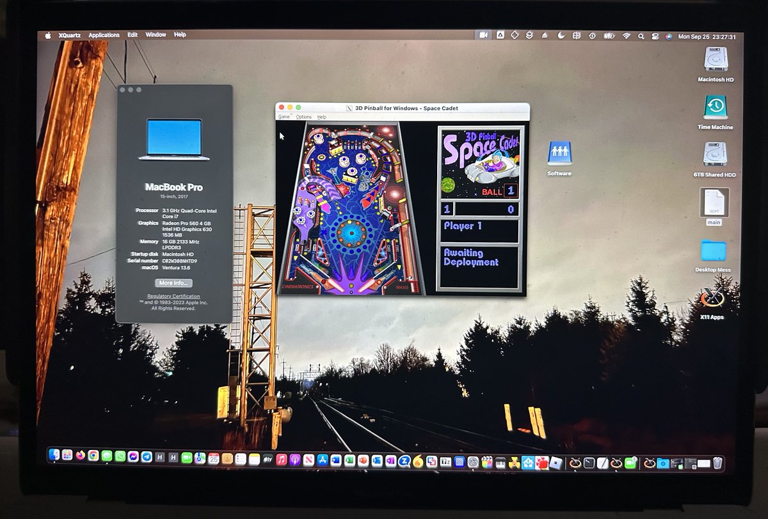Screen dimensions: 768x519
Task: Click the MacBook Pro image in About window
Action: 173,139
